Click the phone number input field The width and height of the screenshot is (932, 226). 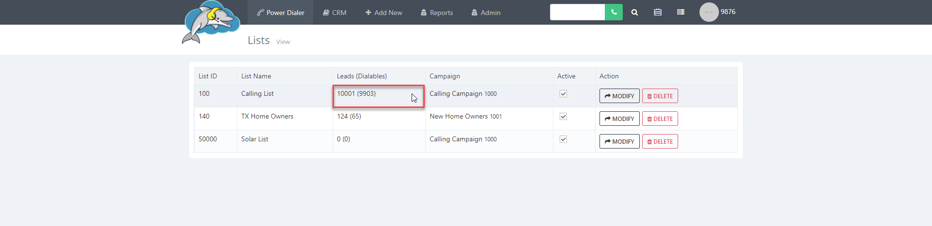577,12
